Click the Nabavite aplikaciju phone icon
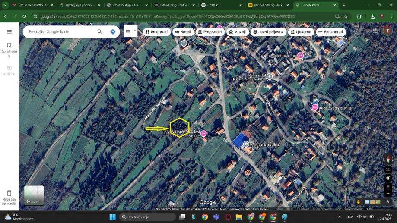The image size is (397, 223). [x=9, y=193]
